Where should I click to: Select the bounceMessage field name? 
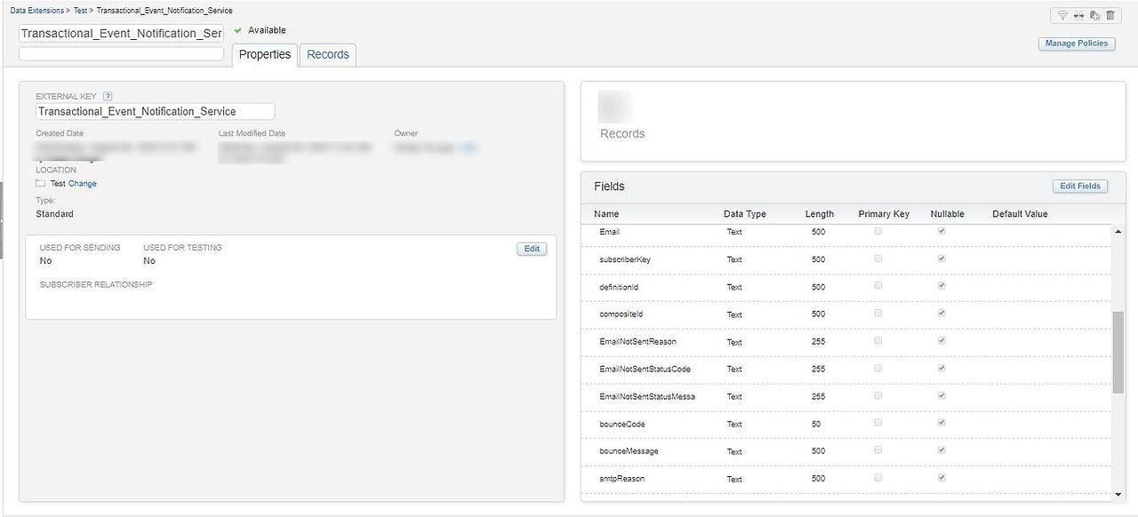pos(629,451)
